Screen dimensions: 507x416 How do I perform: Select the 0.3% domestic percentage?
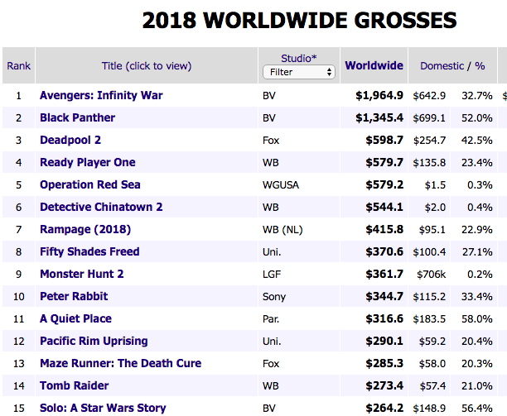coord(480,185)
